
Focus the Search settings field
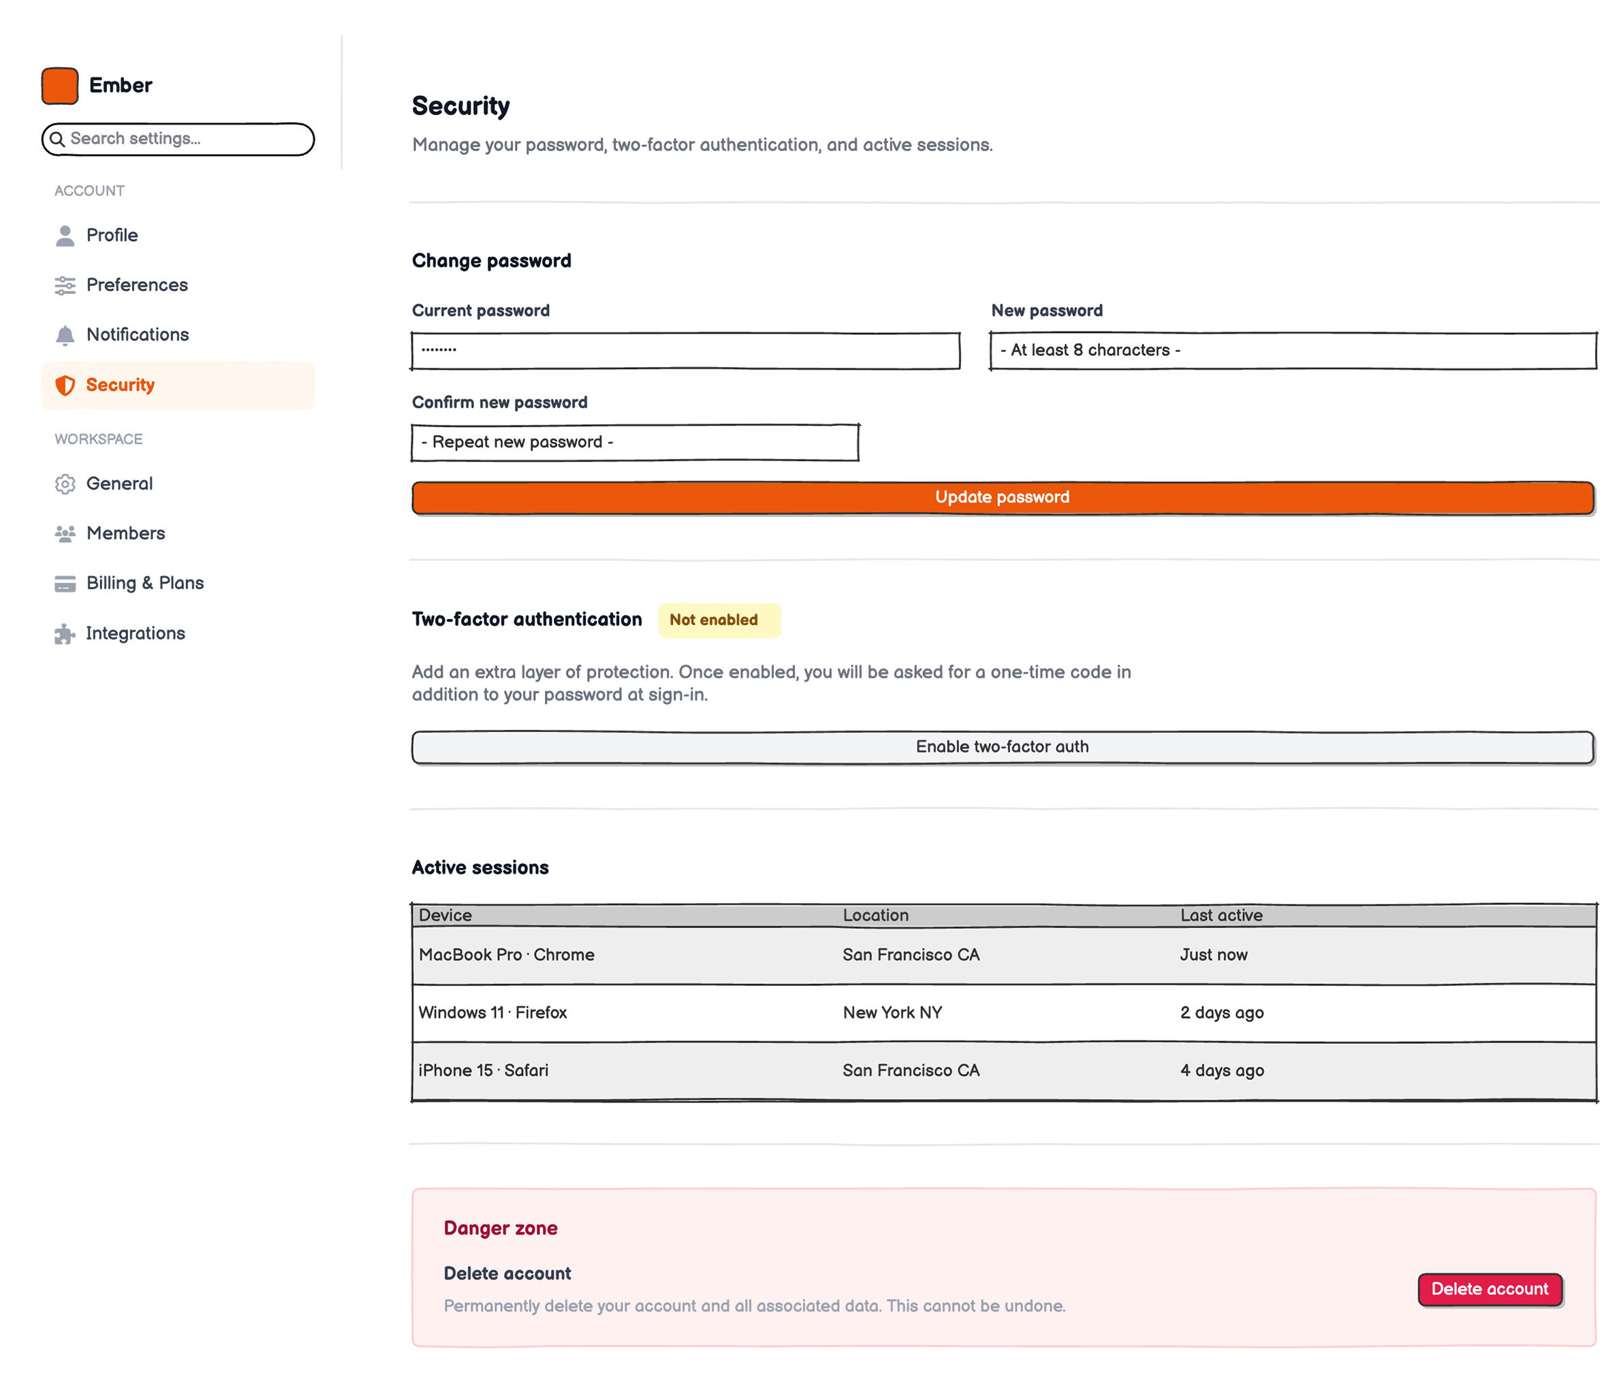click(178, 139)
